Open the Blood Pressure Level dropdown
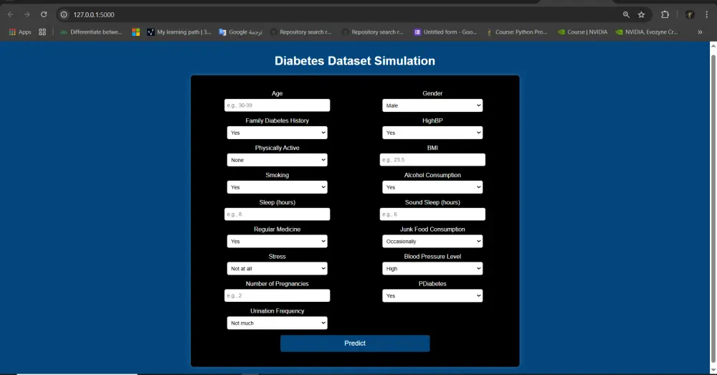 pos(432,268)
